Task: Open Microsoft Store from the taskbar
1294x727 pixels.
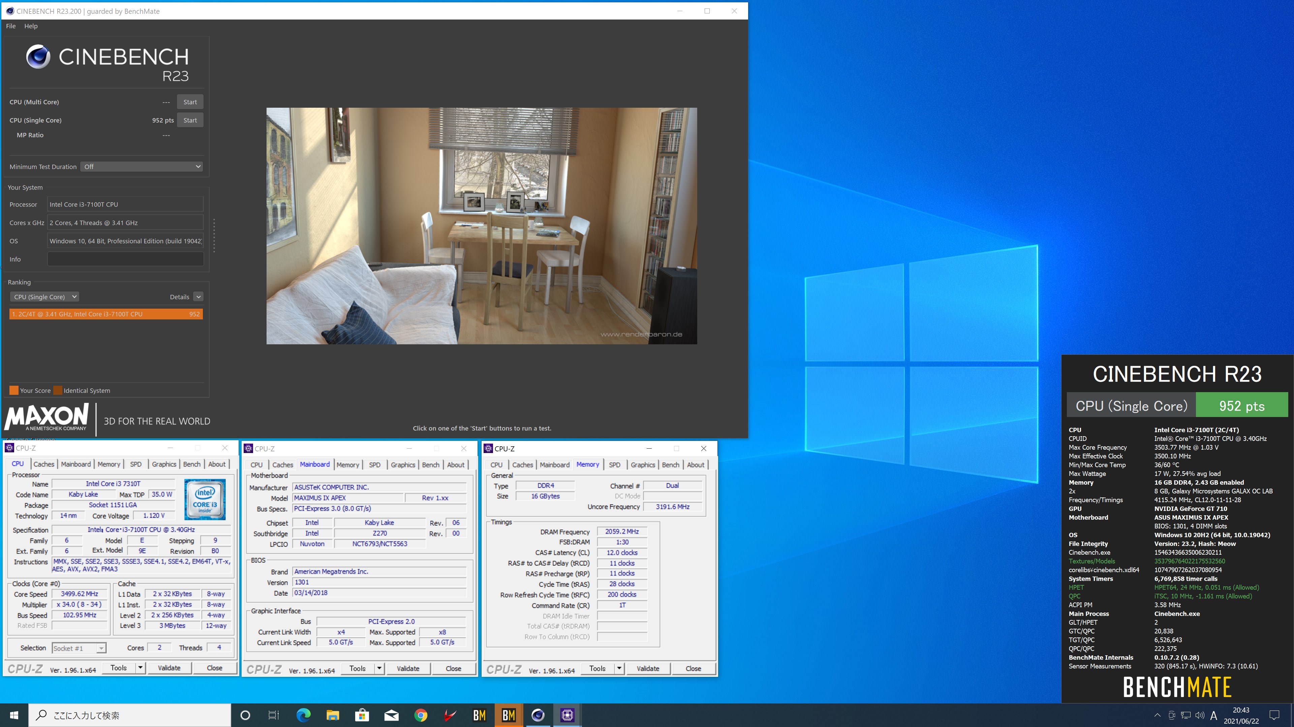Action: point(362,715)
